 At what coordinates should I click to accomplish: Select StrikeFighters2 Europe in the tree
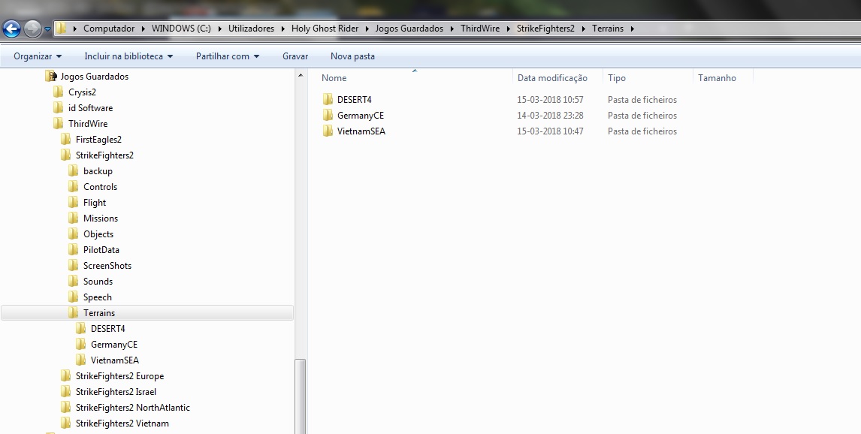click(119, 376)
